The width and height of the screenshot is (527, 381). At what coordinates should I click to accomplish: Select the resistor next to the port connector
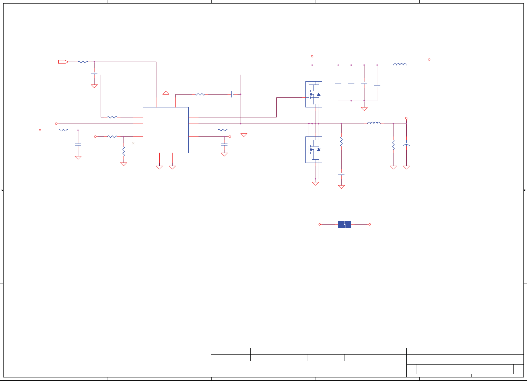(83, 62)
